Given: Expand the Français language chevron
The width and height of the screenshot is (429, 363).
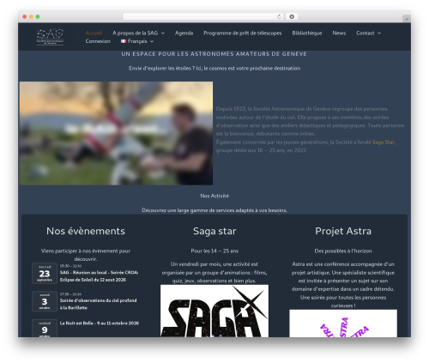Looking at the screenshot, I should point(152,41).
